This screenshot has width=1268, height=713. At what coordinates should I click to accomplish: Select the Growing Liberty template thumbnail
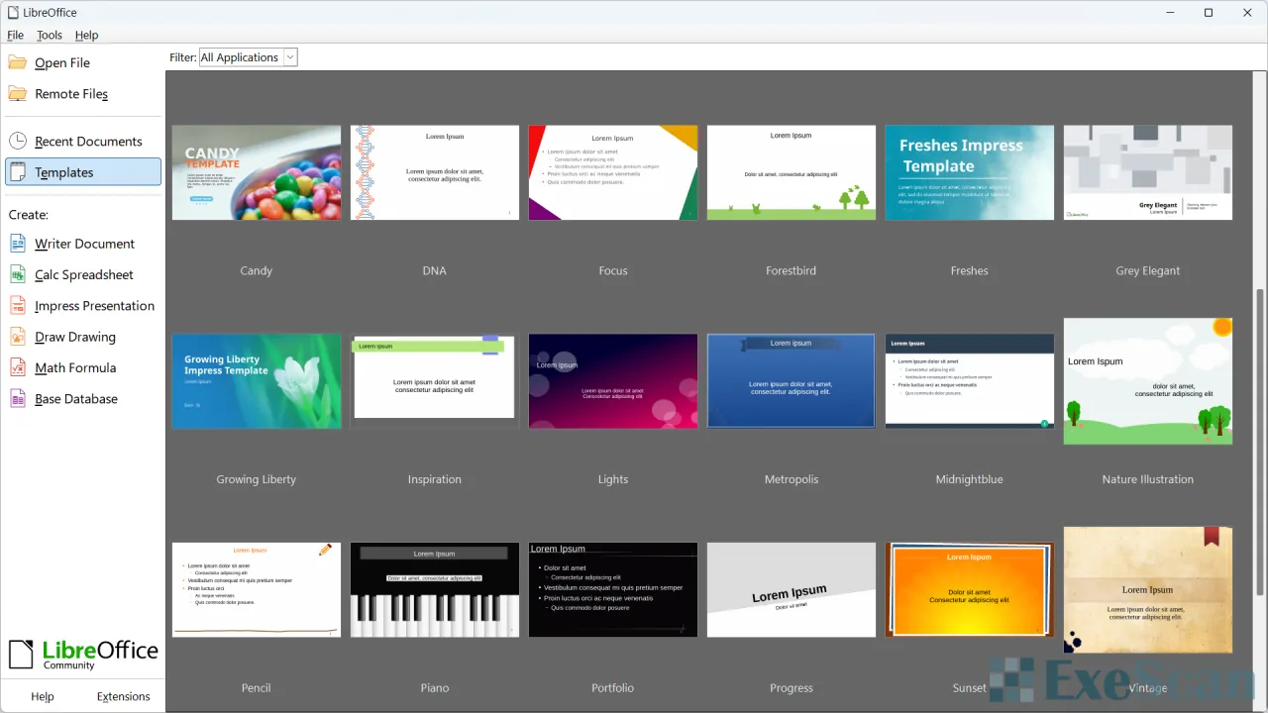(257, 381)
